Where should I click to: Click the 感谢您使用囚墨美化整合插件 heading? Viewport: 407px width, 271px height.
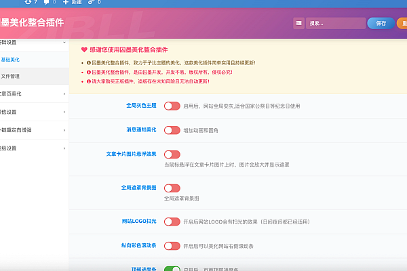click(x=129, y=49)
